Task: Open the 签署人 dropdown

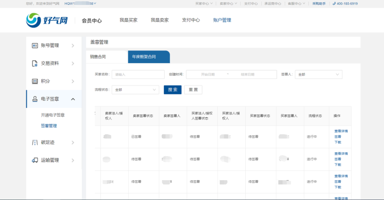Action: click(319, 75)
